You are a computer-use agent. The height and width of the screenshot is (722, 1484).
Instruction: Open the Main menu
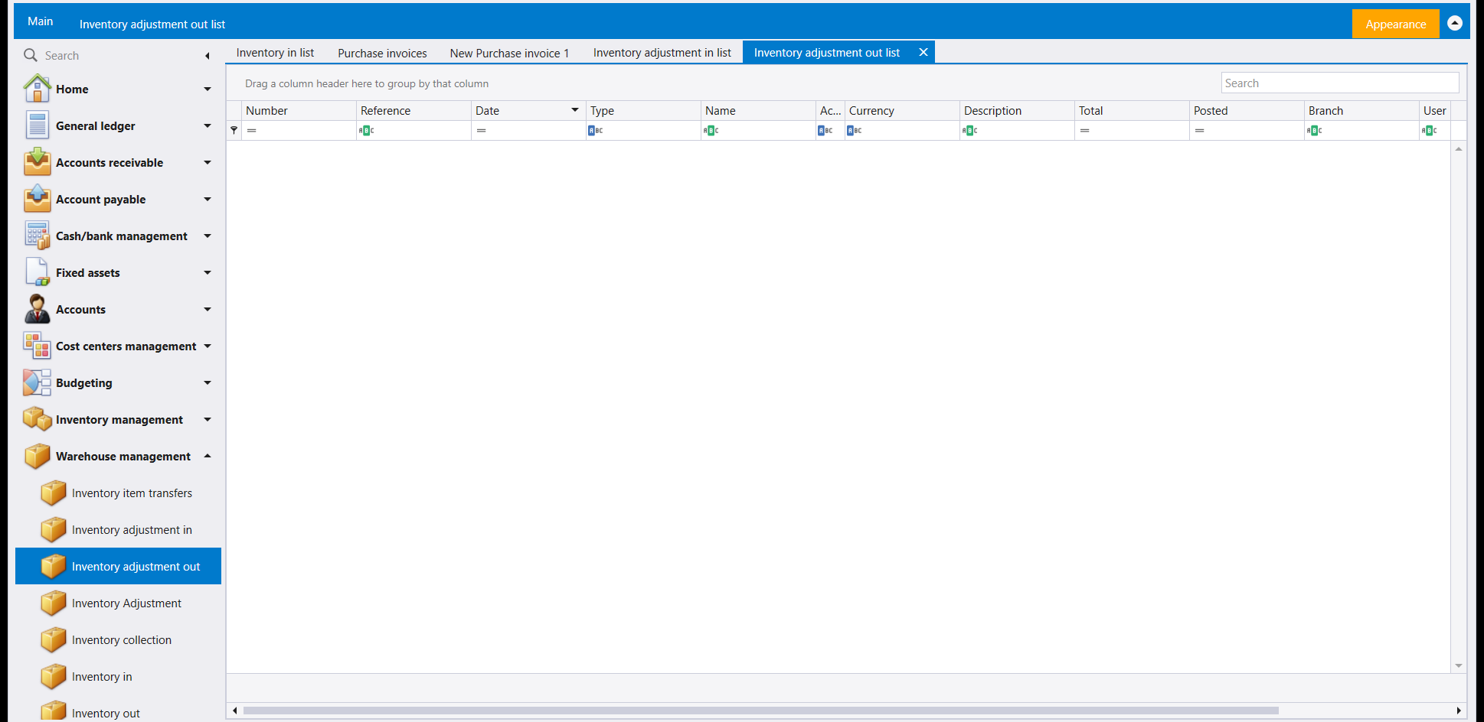click(x=40, y=21)
